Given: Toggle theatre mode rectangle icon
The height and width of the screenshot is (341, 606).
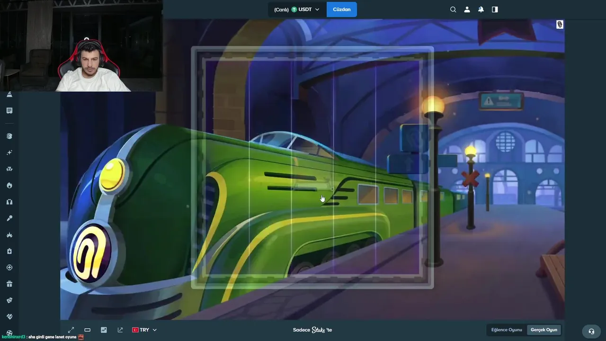Looking at the screenshot, I should 87,330.
